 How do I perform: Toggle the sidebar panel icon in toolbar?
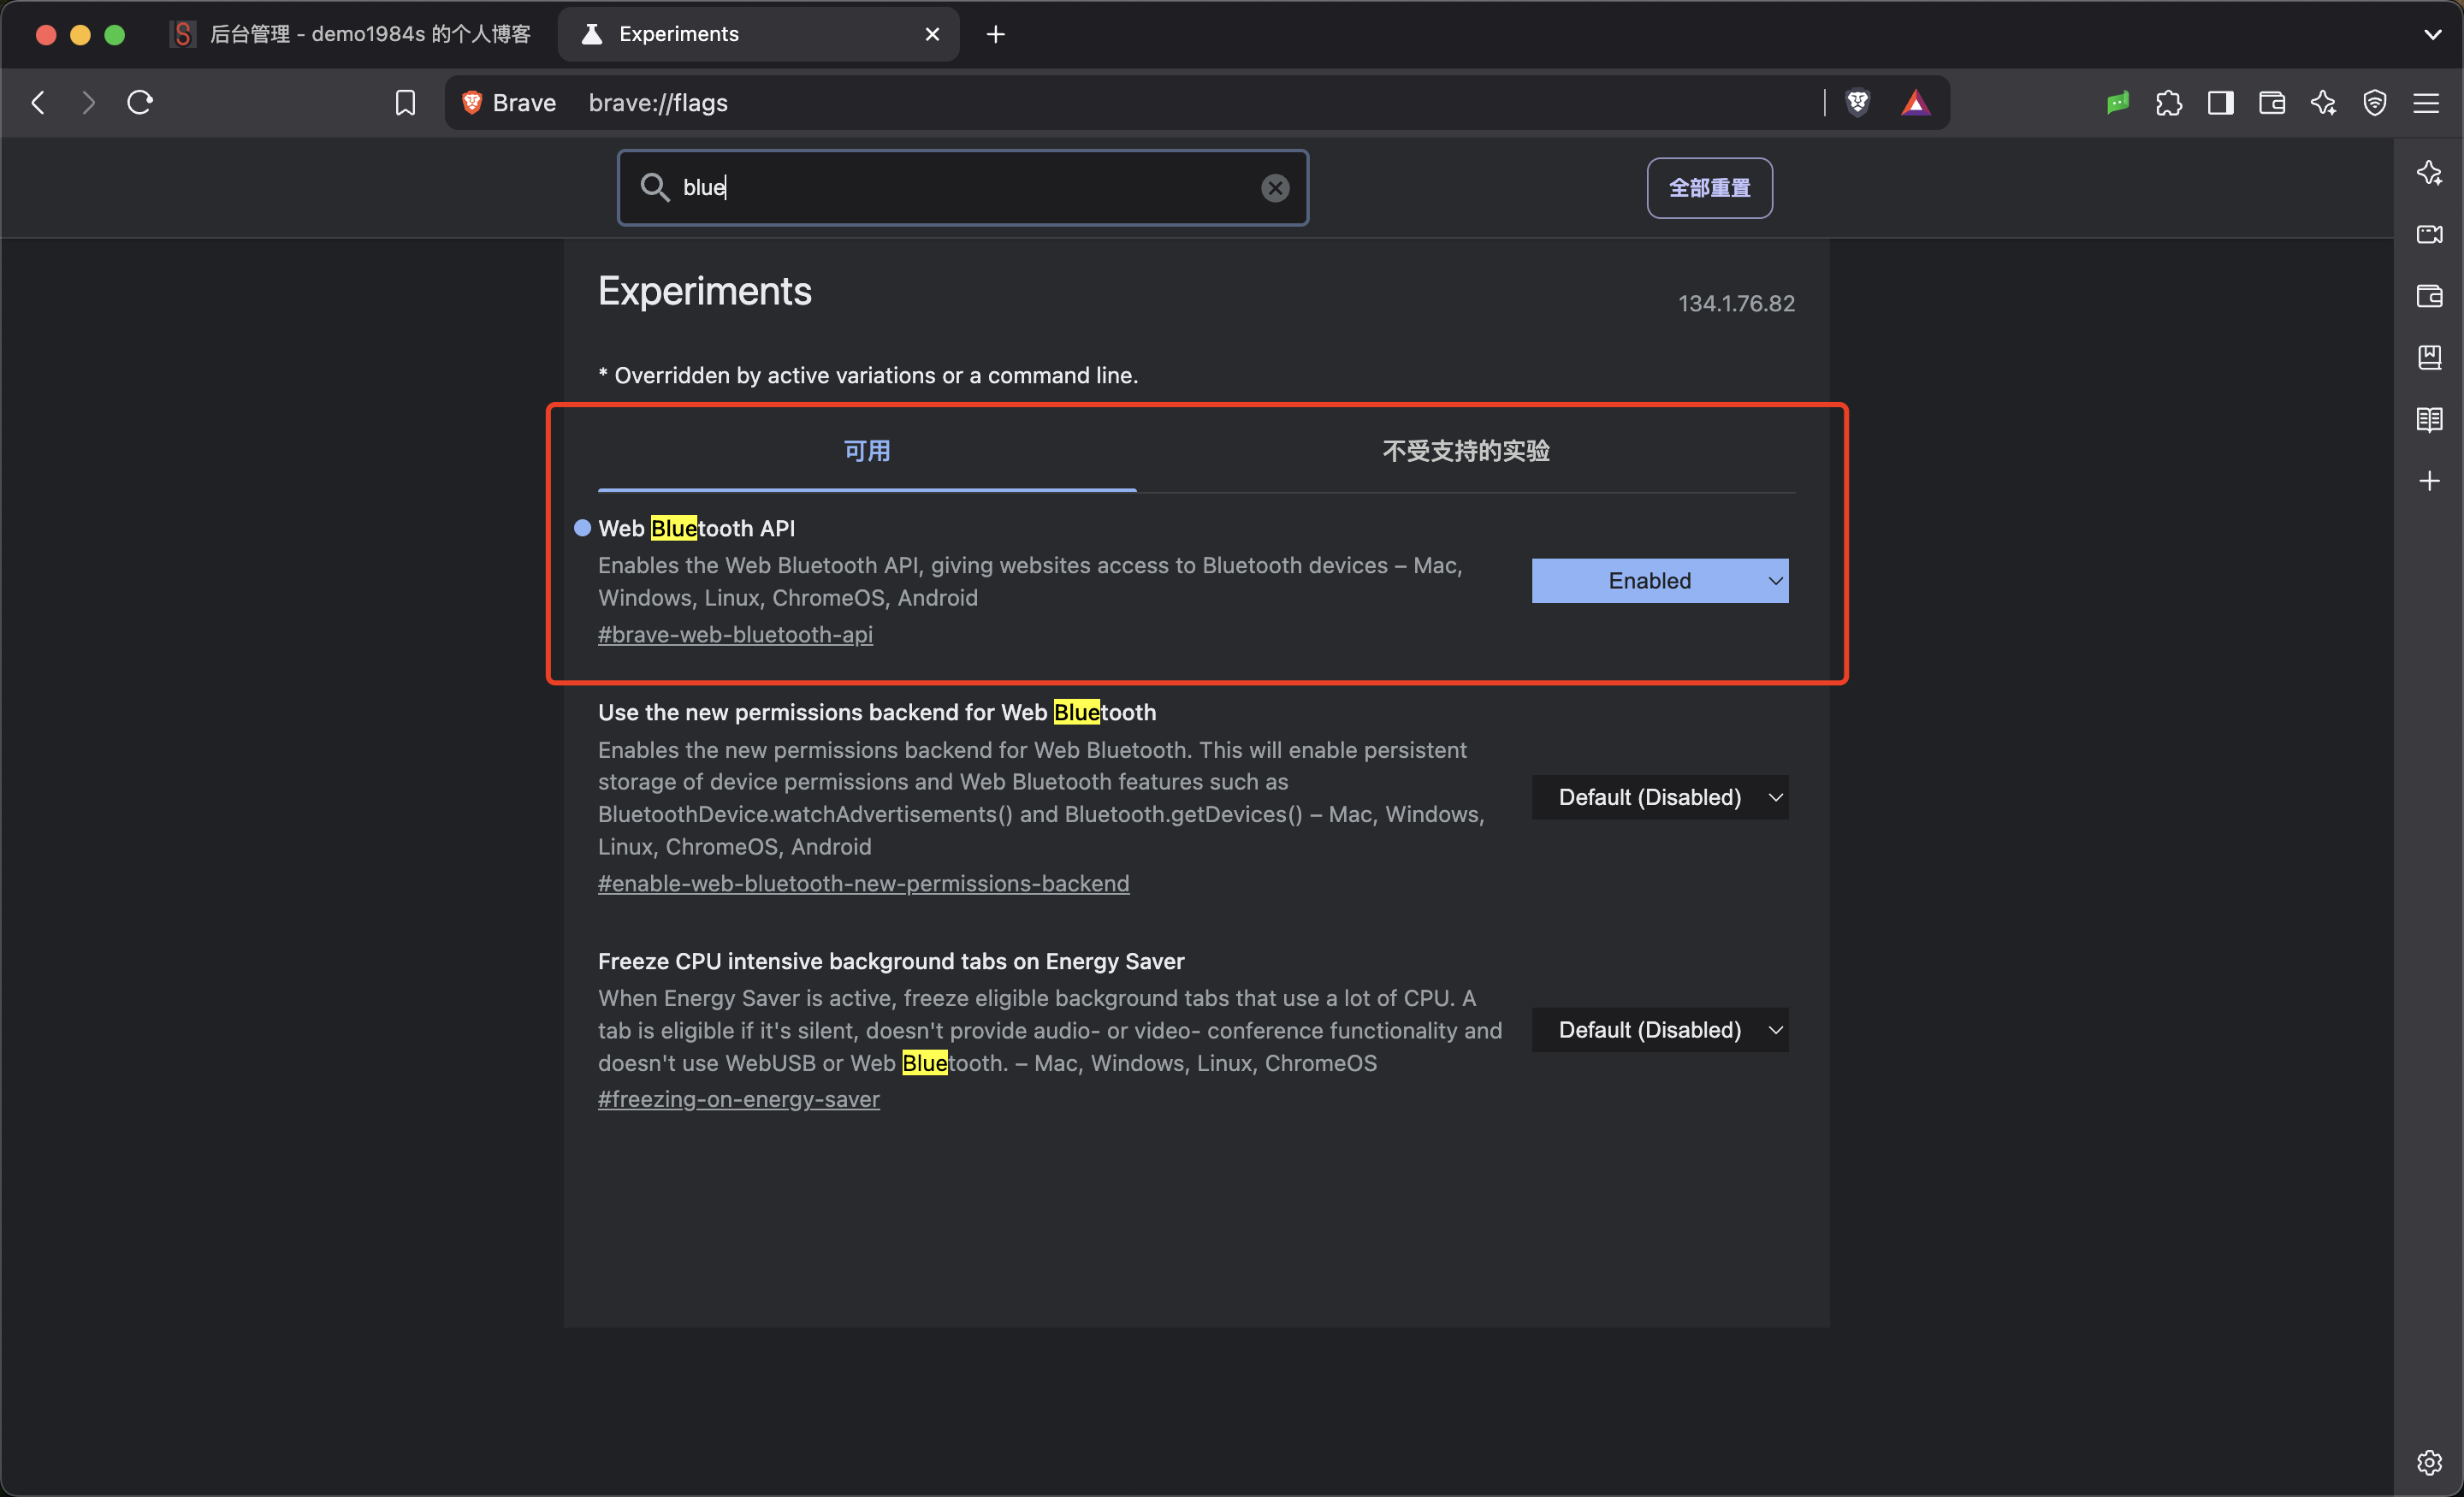[2220, 103]
